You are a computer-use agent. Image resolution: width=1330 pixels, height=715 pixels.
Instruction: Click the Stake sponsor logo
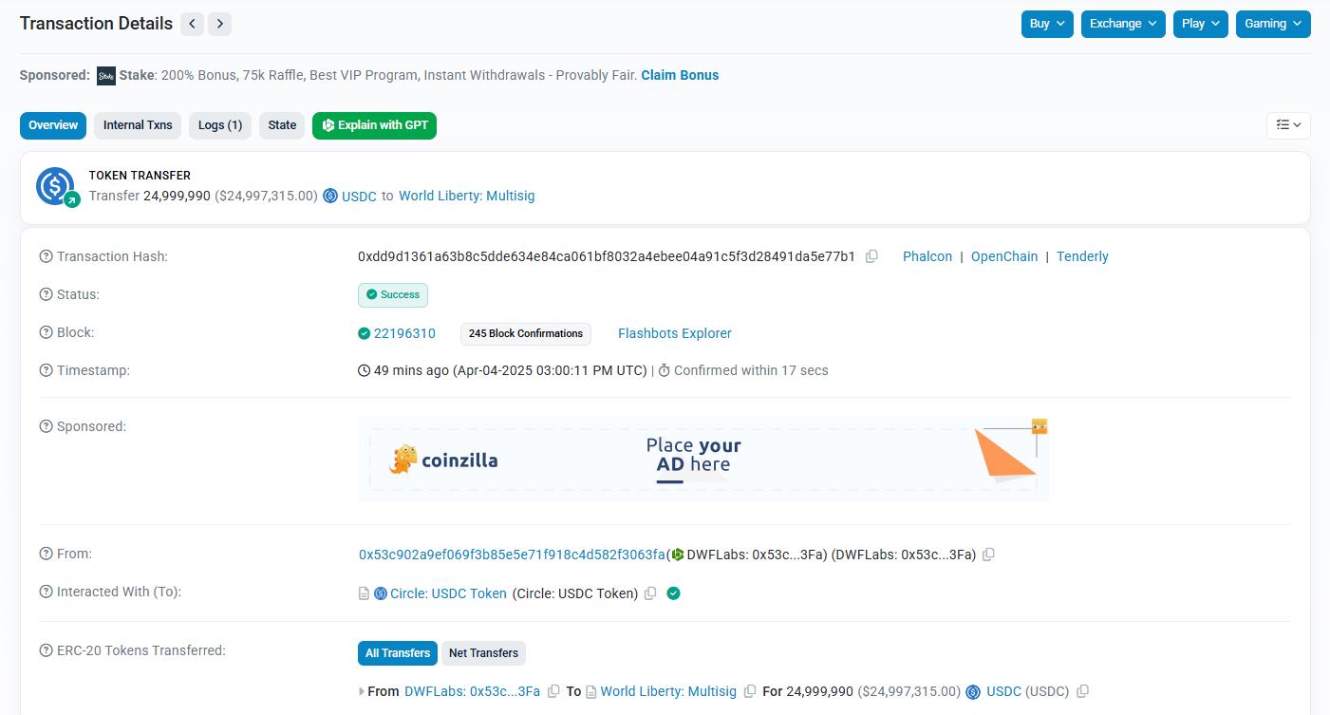tap(106, 75)
